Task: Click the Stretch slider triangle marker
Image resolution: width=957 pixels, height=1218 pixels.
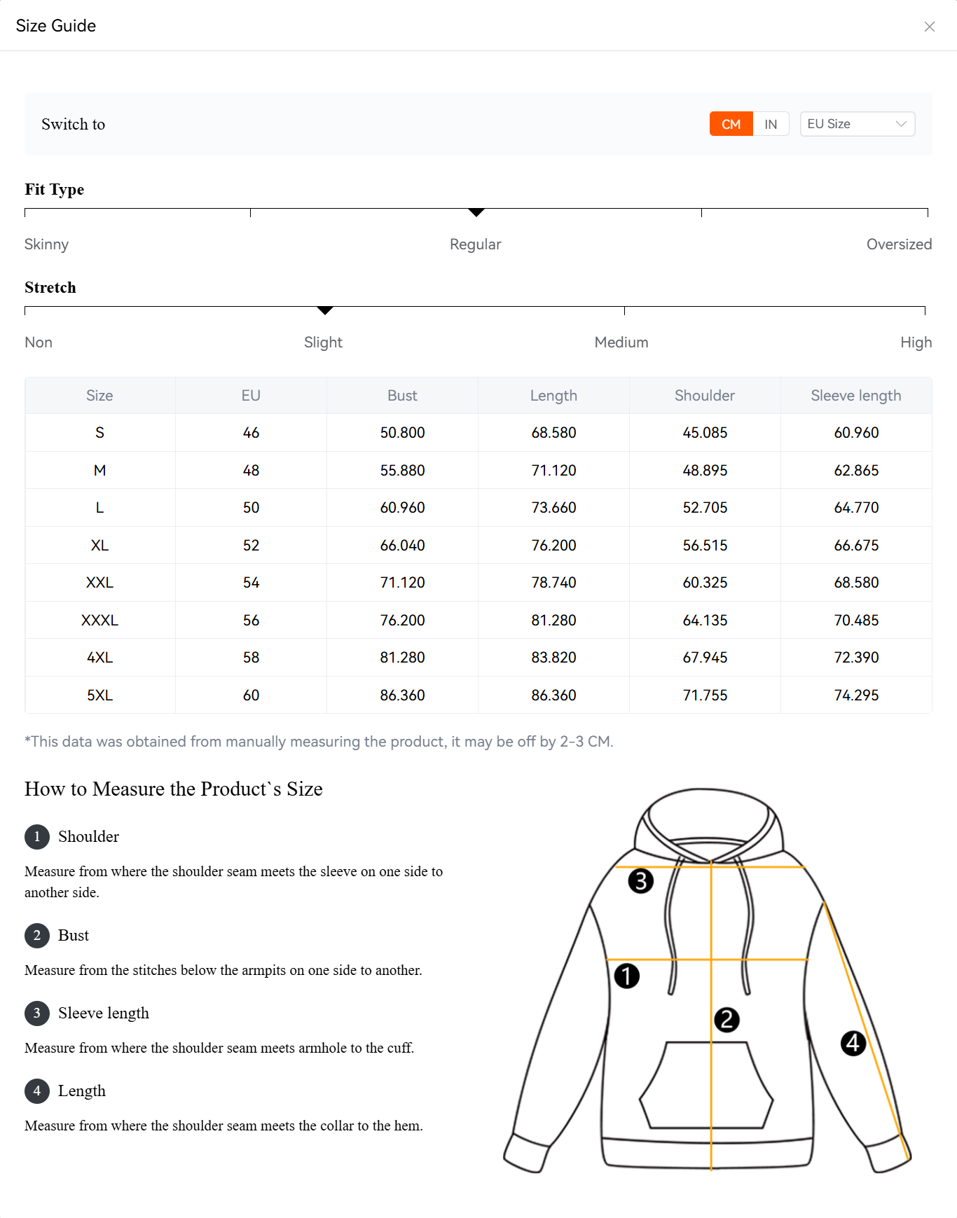Action: (x=325, y=310)
